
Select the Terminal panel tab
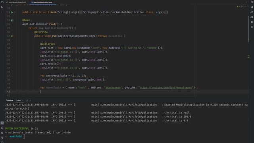pos(10,100)
